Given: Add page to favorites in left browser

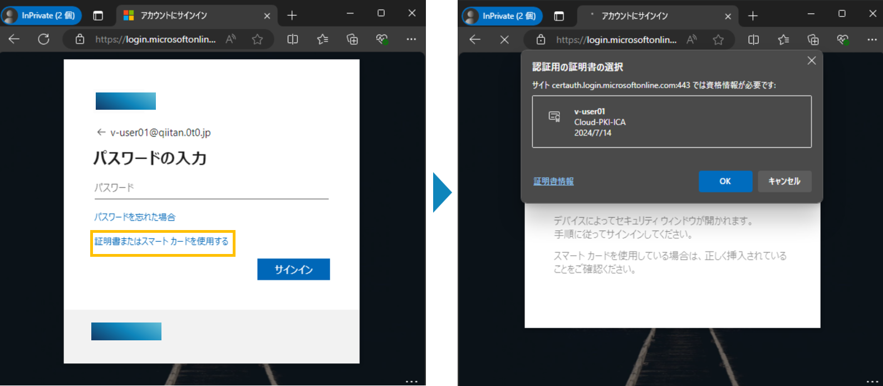Looking at the screenshot, I should pos(257,39).
